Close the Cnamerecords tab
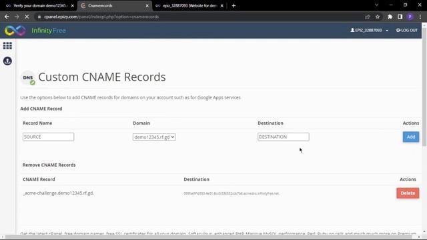This screenshot has height=240, width=427. [147, 6]
